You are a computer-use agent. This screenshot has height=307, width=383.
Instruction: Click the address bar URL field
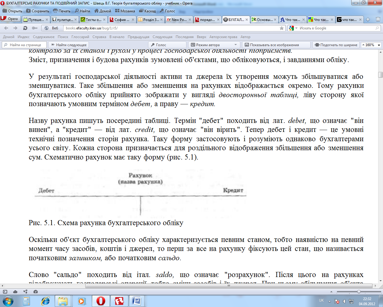coord(172,28)
